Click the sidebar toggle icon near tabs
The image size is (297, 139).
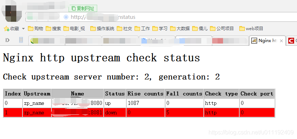click(7, 40)
